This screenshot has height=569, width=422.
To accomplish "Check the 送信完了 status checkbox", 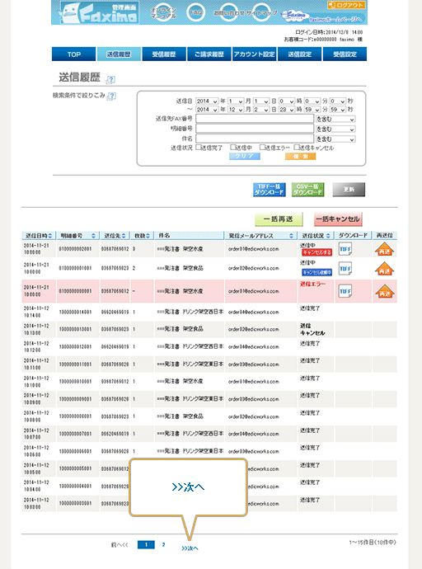I will [x=199, y=148].
